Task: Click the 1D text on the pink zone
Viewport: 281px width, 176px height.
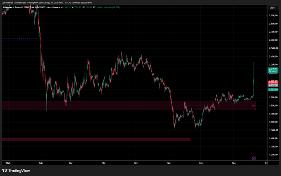Action: tap(253, 106)
